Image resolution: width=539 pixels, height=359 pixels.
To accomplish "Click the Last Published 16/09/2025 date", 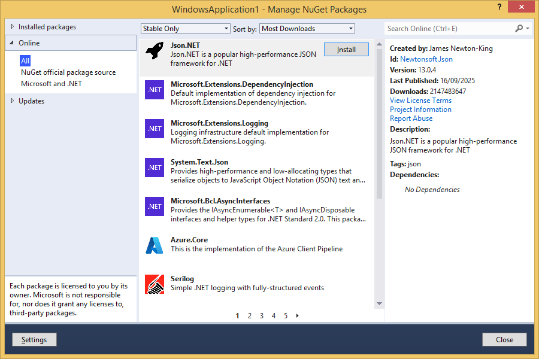I will click(x=458, y=81).
